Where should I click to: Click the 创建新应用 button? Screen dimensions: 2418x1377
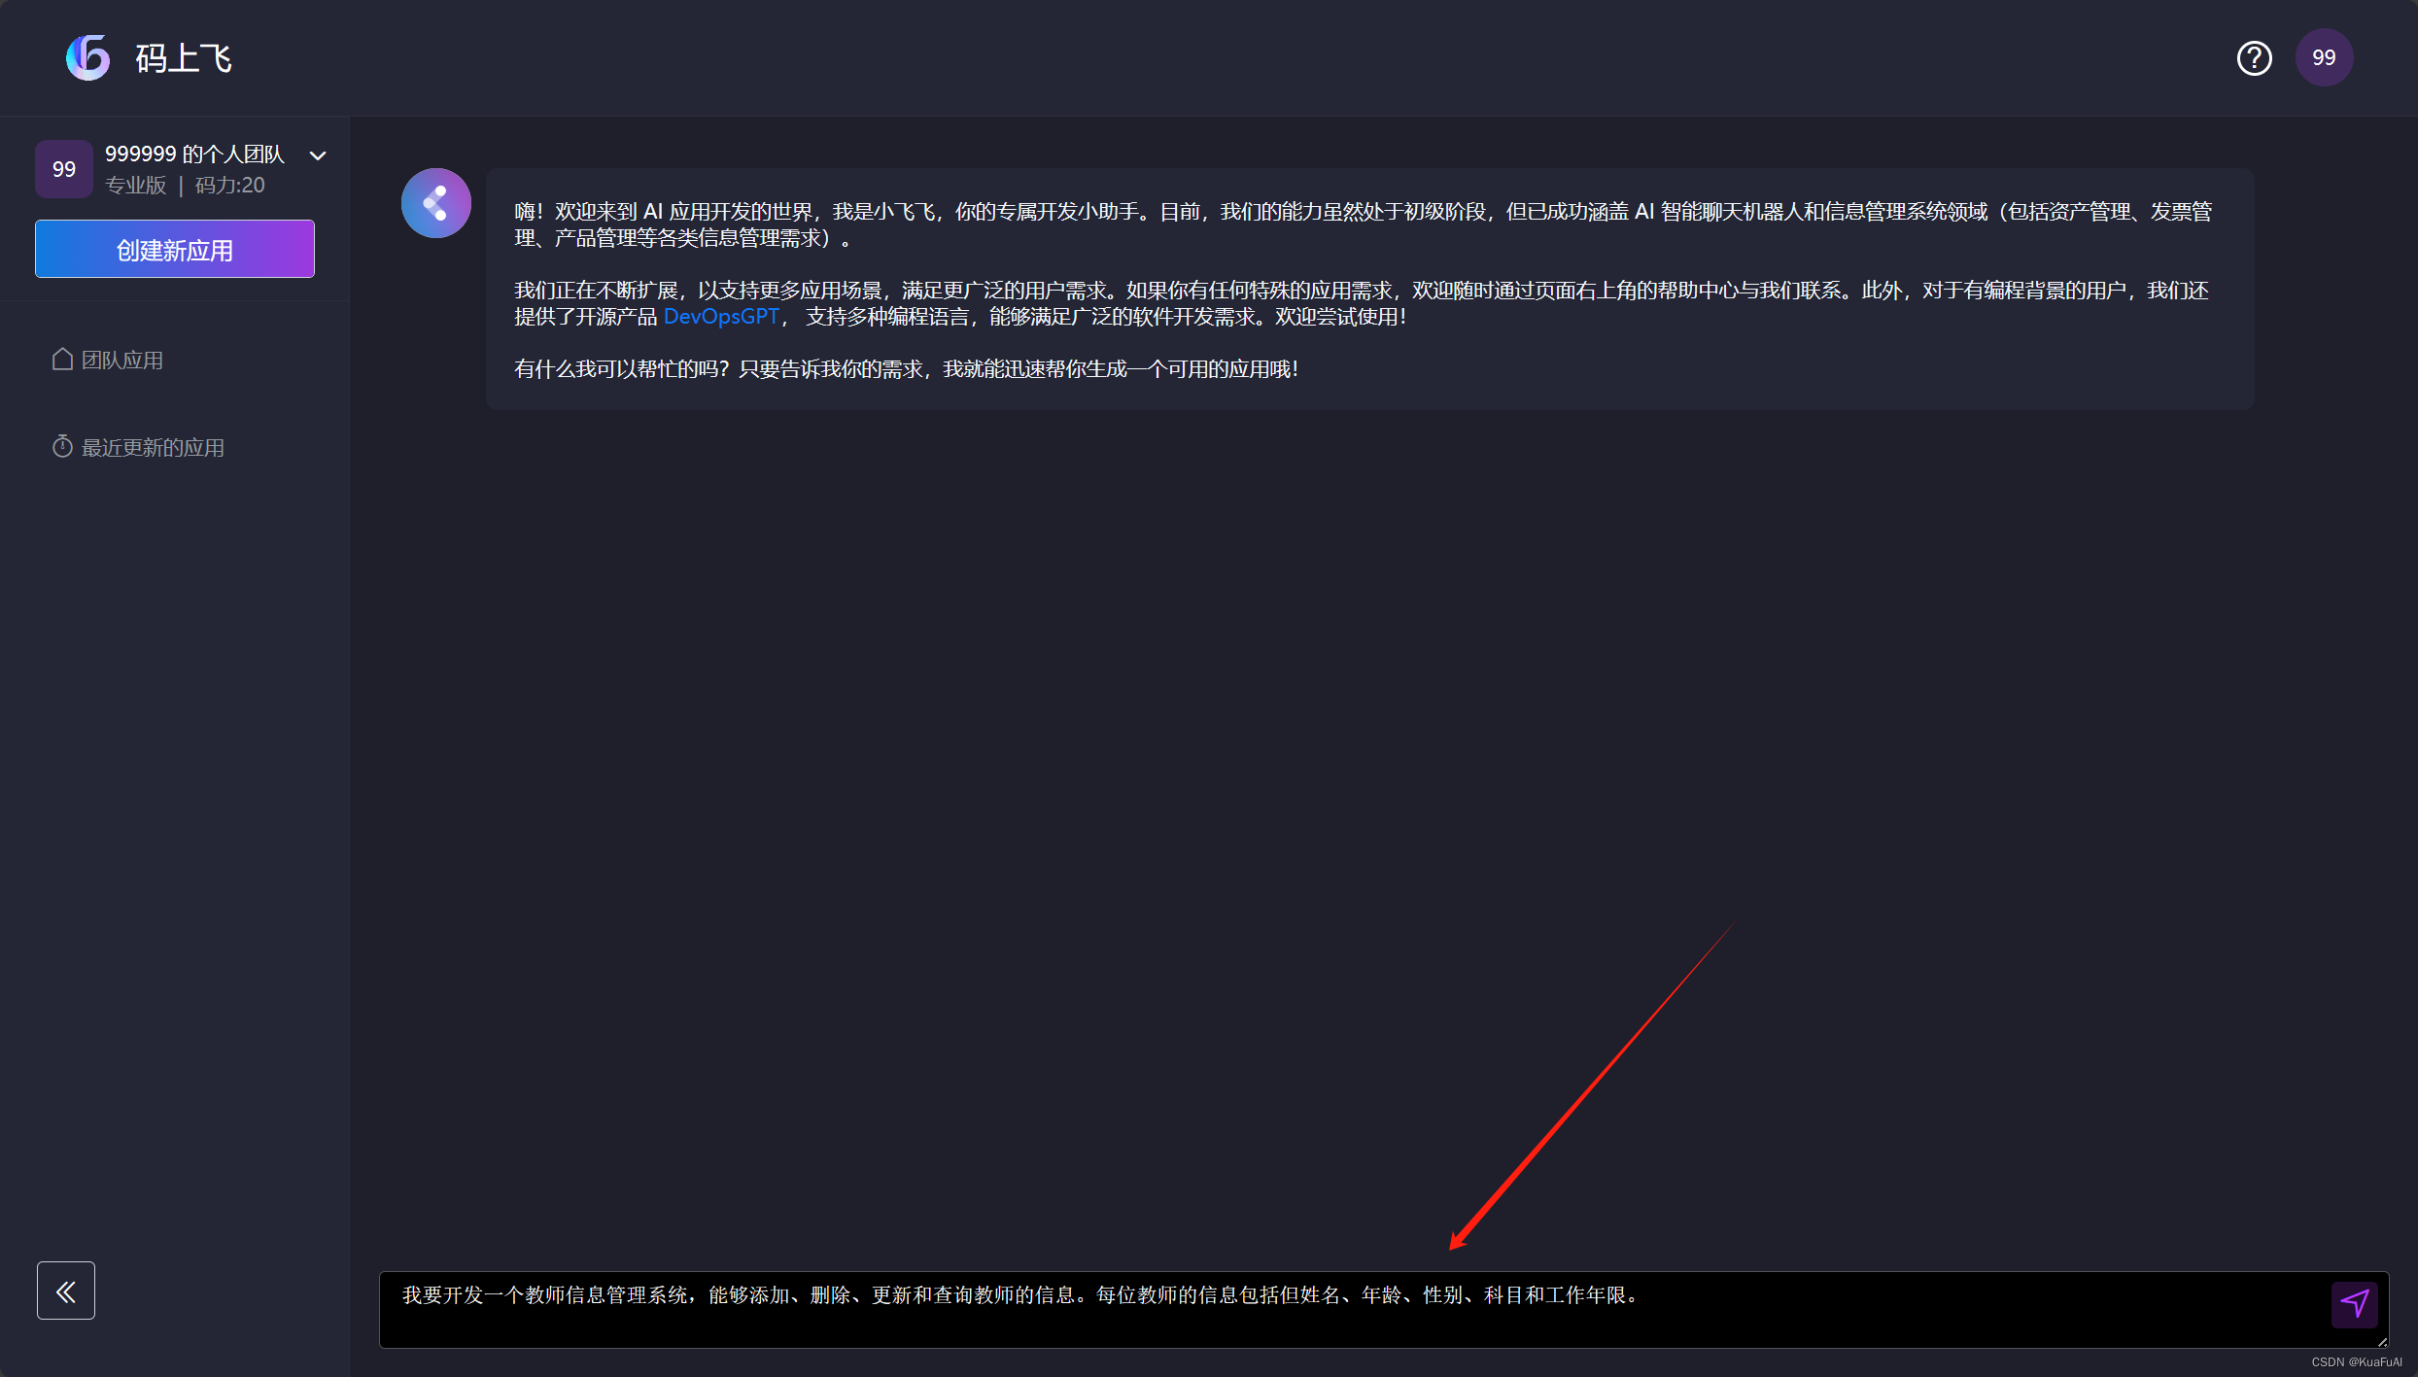point(175,250)
